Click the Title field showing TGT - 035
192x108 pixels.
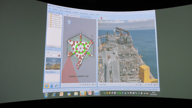(x=52, y=55)
